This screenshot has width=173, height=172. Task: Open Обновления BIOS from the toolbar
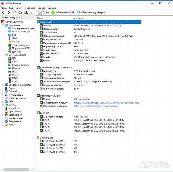click(x=63, y=12)
